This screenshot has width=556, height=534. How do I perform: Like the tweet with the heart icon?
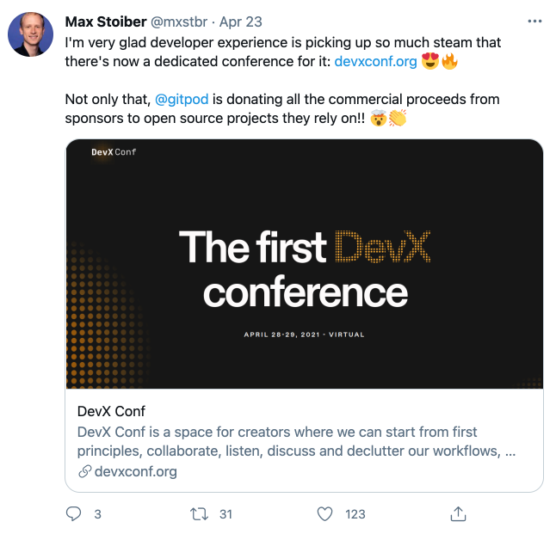click(324, 514)
